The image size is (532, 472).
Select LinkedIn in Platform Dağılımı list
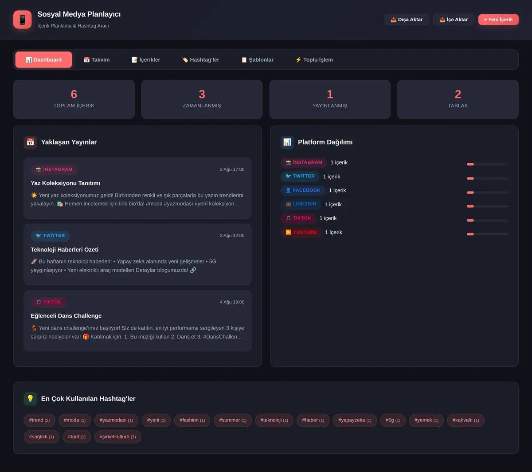point(301,204)
